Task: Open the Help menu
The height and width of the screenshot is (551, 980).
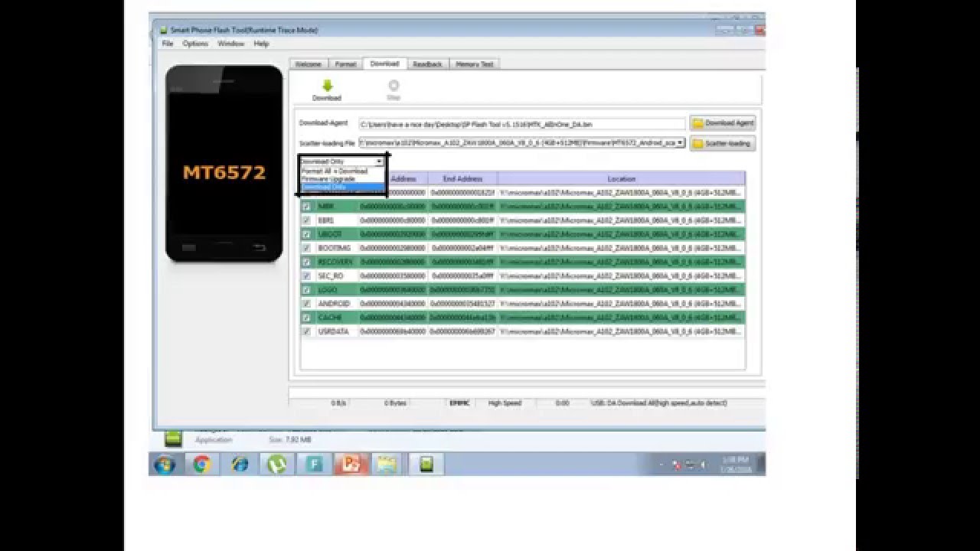Action: (x=261, y=44)
